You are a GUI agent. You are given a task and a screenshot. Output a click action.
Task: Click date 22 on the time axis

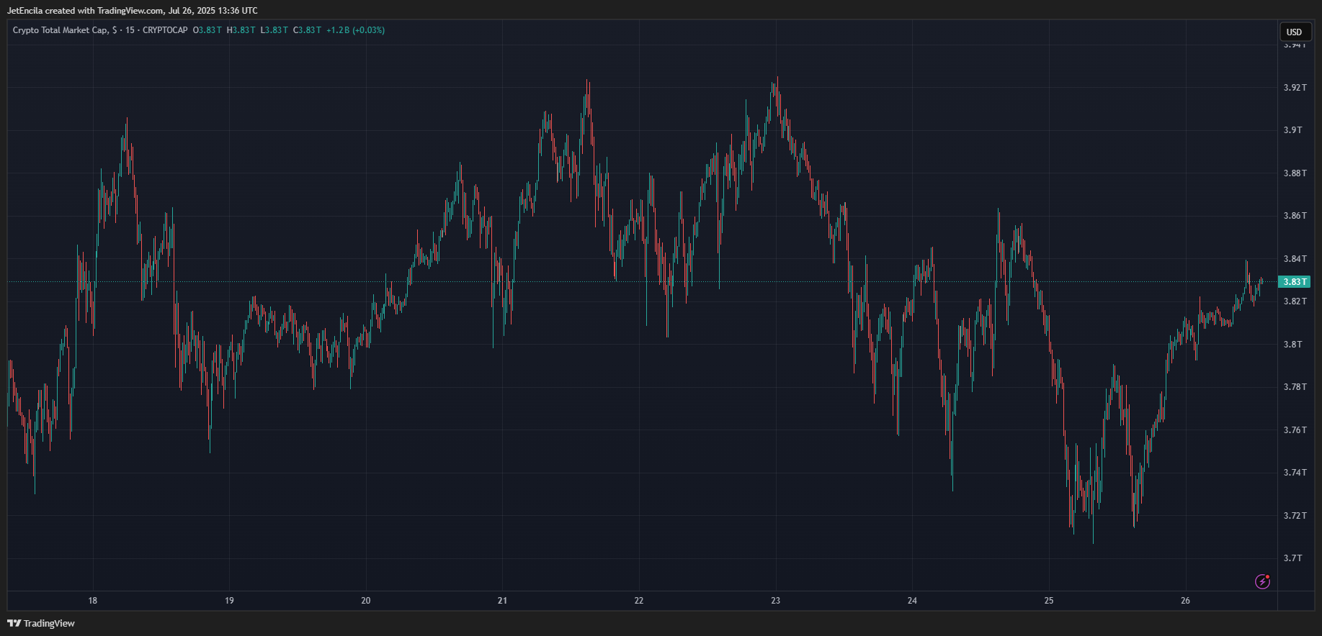639,601
